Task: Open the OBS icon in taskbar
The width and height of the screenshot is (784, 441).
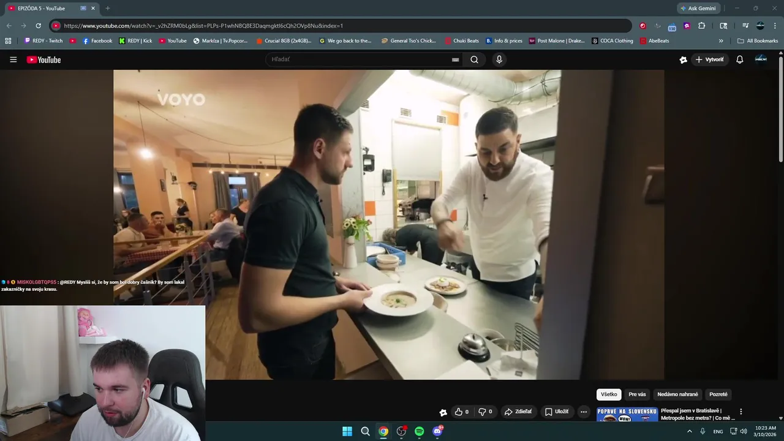Action: (401, 431)
